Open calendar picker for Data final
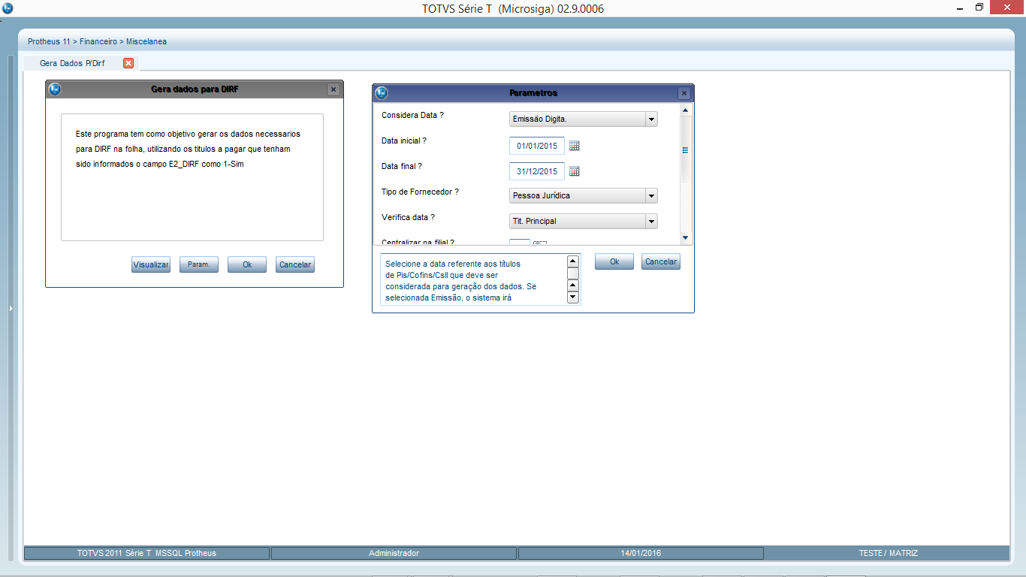1026x577 pixels. coord(575,171)
